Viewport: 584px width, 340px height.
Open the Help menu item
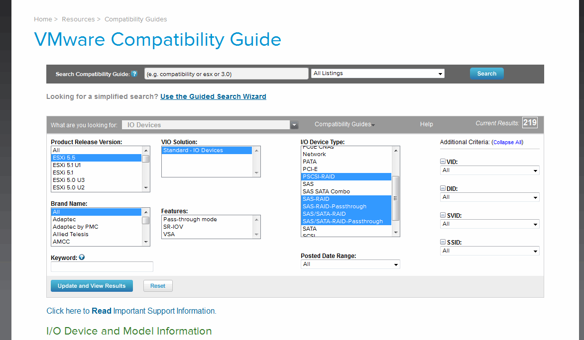tap(427, 124)
